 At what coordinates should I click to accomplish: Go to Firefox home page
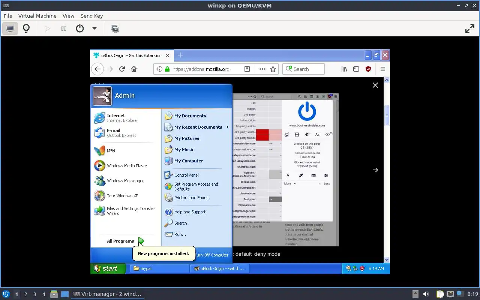134,69
